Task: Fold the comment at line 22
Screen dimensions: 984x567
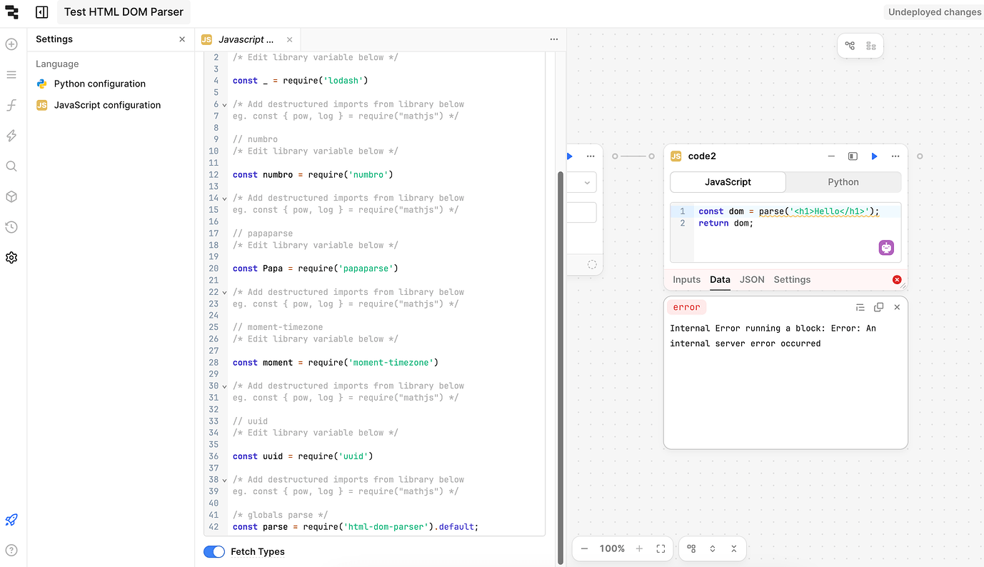Action: 225,292
